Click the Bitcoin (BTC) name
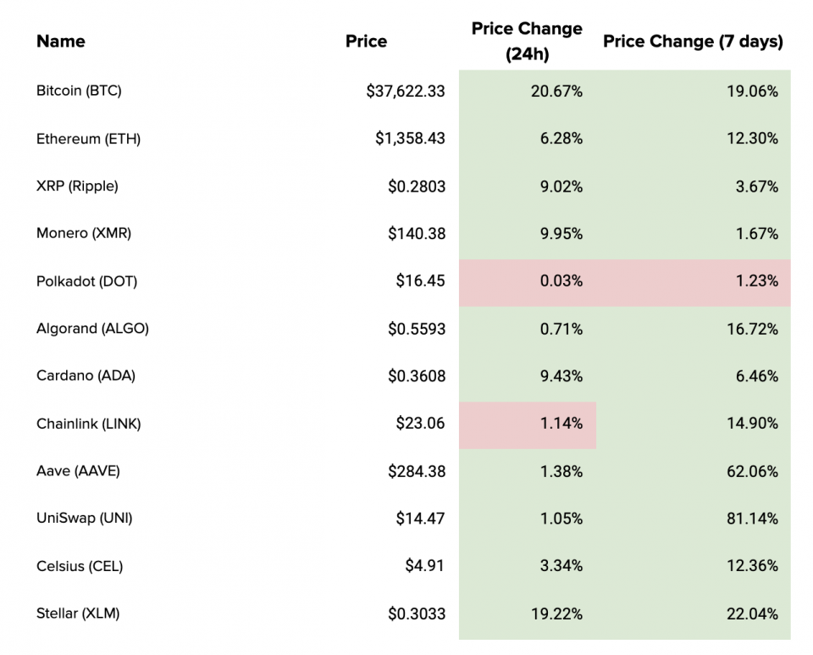This screenshot has width=813, height=655. [79, 91]
